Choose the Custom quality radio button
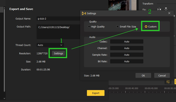The image size is (176, 102). pyautogui.click(x=151, y=27)
